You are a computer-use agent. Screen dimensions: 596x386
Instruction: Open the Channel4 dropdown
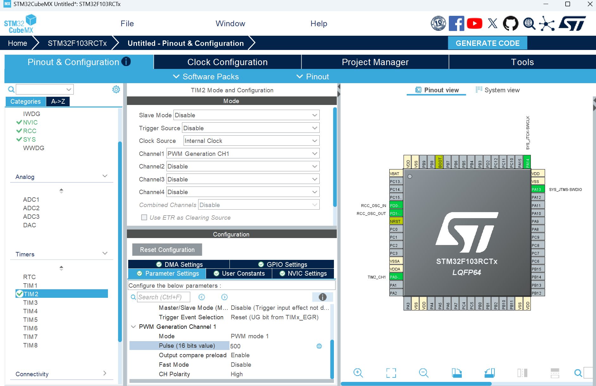243,192
